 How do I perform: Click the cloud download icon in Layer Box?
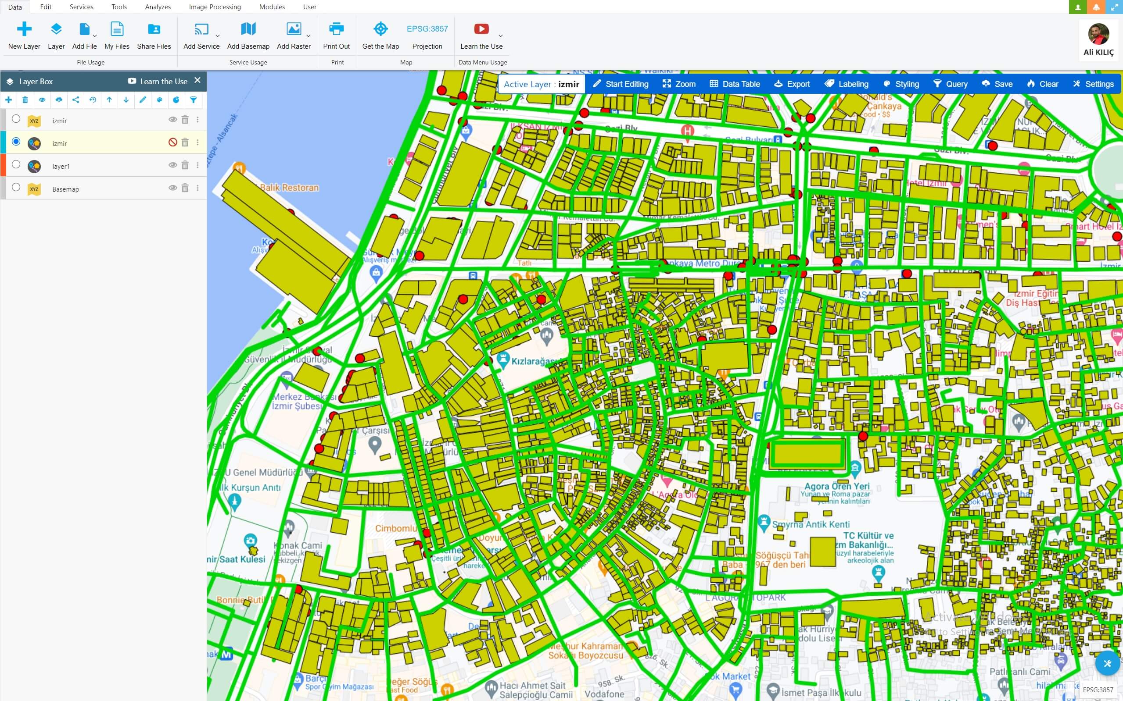pyautogui.click(x=59, y=100)
